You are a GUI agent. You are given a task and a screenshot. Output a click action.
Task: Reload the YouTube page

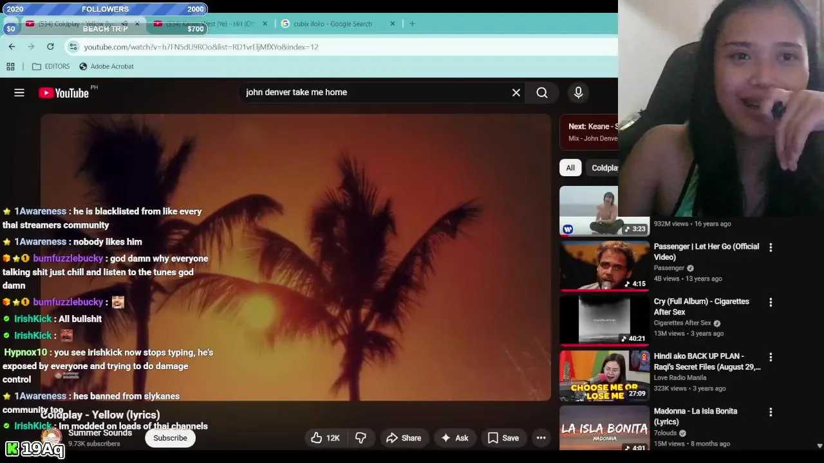[50, 46]
